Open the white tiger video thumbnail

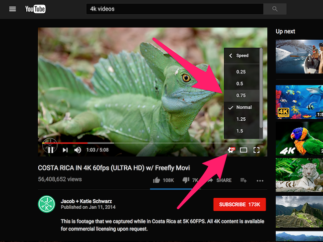pos(299,175)
